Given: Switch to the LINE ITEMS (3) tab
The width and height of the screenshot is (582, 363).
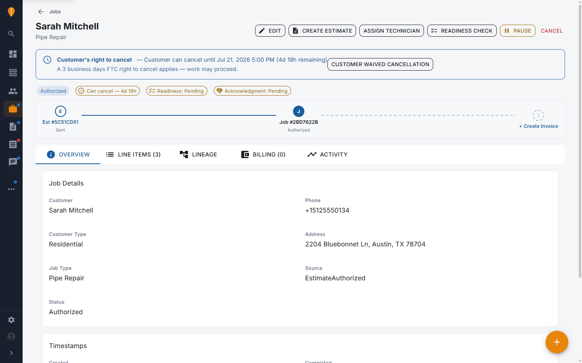Looking at the screenshot, I should click(x=133, y=154).
